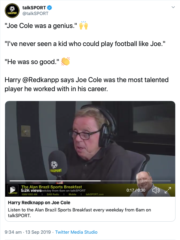Open the Harry Redknapp on Joe Cole card title
The height and width of the screenshot is (240, 180).
coord(39,202)
